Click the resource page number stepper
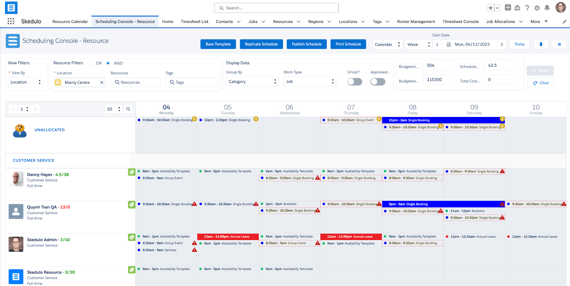Image resolution: width=570 pixels, height=286 pixels. click(24, 109)
